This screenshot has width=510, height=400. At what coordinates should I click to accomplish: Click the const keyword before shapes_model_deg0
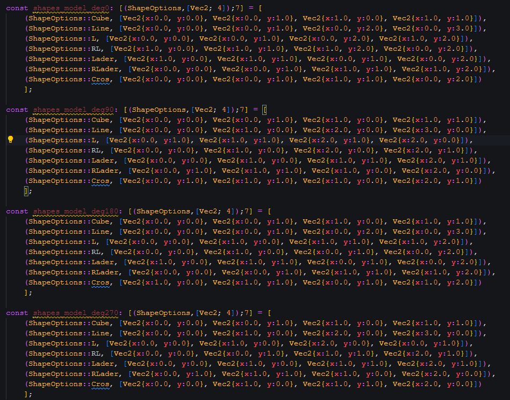coord(17,8)
